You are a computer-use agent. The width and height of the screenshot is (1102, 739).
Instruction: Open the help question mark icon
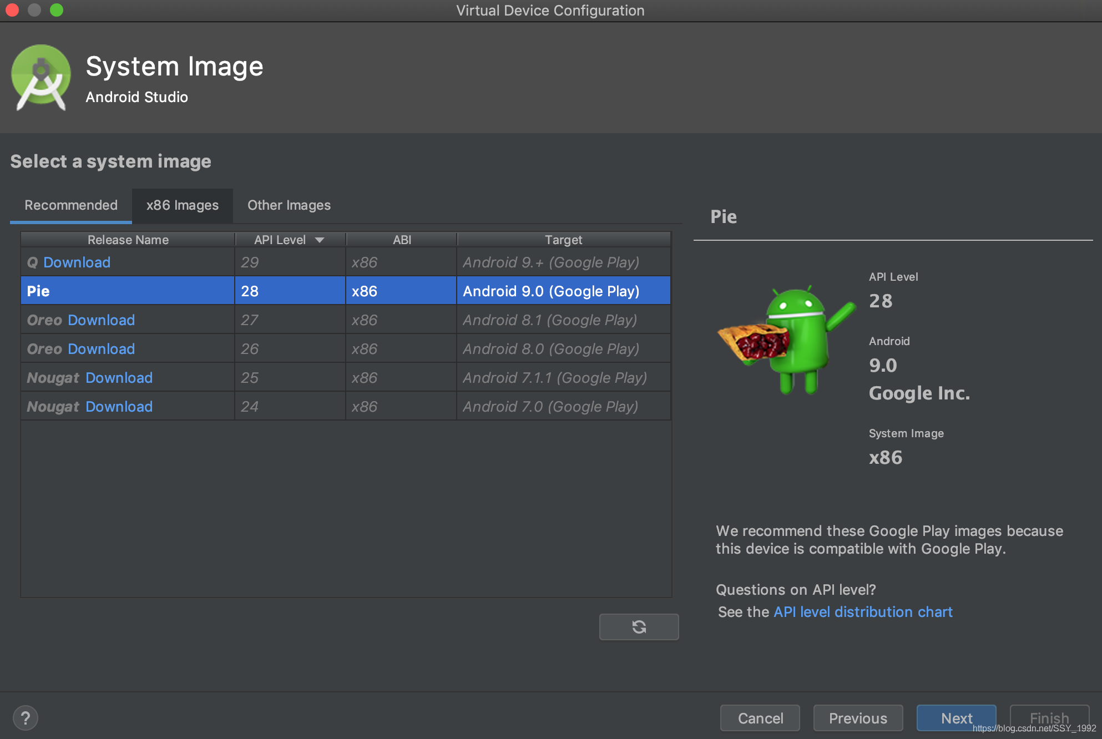pyautogui.click(x=26, y=718)
